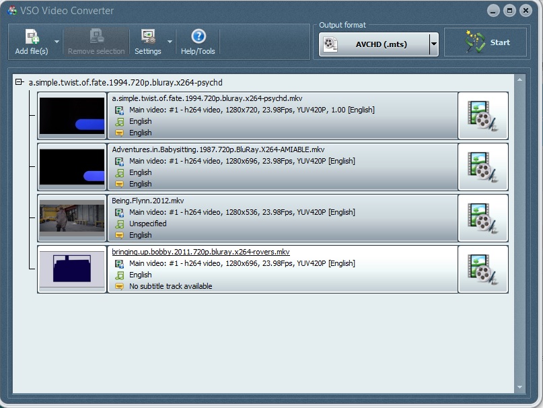Select file name Adventures.in.Babysitting.1987.720p.BluRay.X264-AMIABLE.mkv

pyautogui.click(x=218, y=149)
